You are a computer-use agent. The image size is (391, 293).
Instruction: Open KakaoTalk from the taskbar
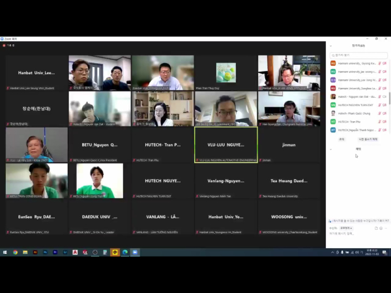(115, 252)
